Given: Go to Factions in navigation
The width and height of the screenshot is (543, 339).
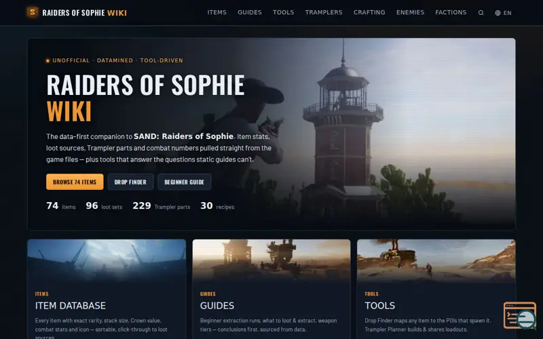Looking at the screenshot, I should [451, 12].
